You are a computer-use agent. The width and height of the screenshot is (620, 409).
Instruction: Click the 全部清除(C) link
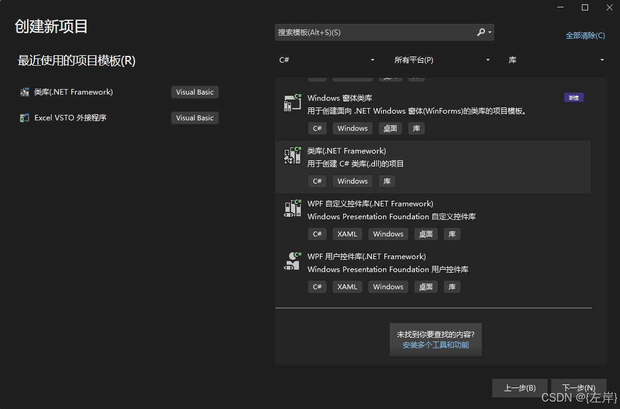coord(585,35)
